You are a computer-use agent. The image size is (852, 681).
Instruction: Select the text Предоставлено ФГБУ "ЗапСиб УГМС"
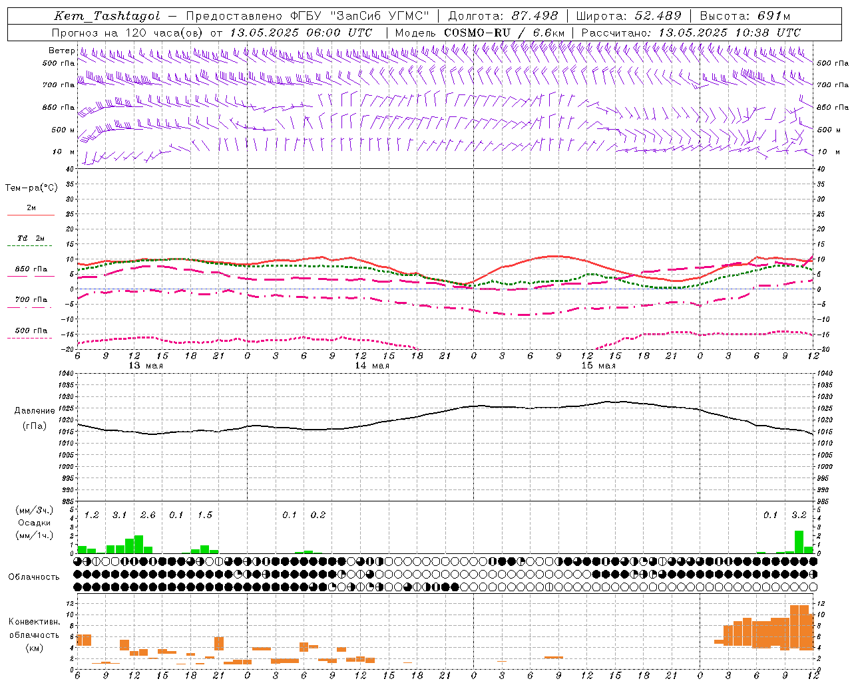[308, 16]
